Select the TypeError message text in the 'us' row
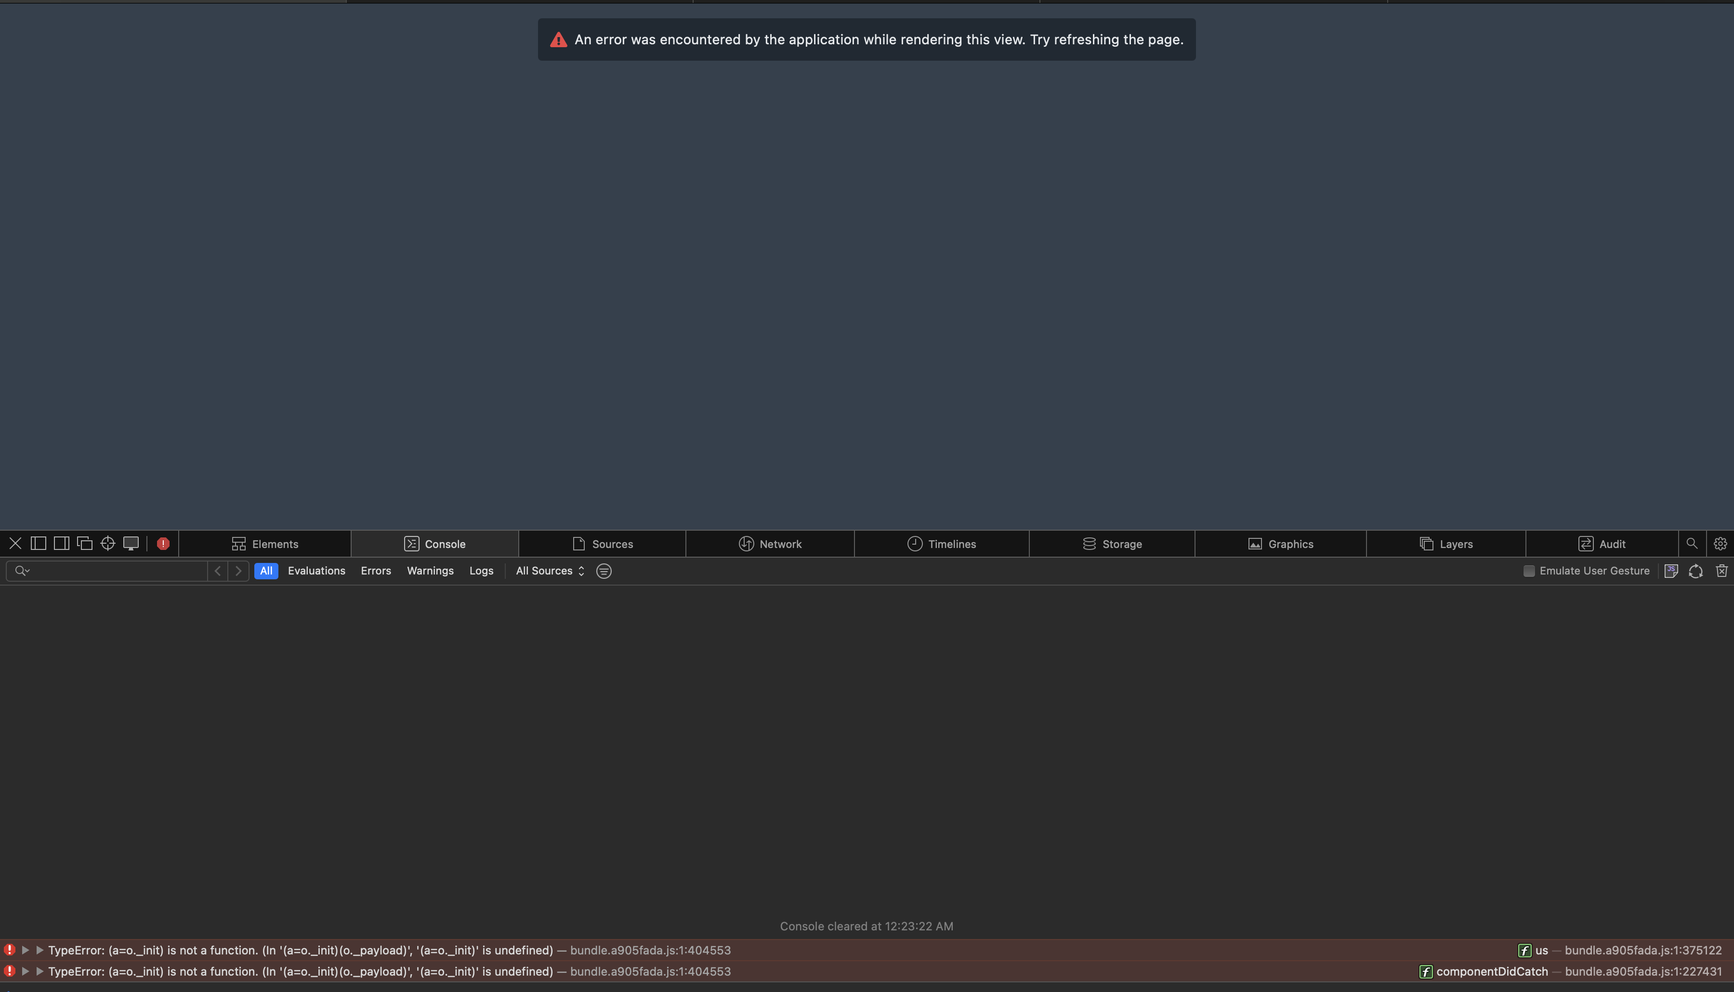The image size is (1734, 992). (x=301, y=951)
